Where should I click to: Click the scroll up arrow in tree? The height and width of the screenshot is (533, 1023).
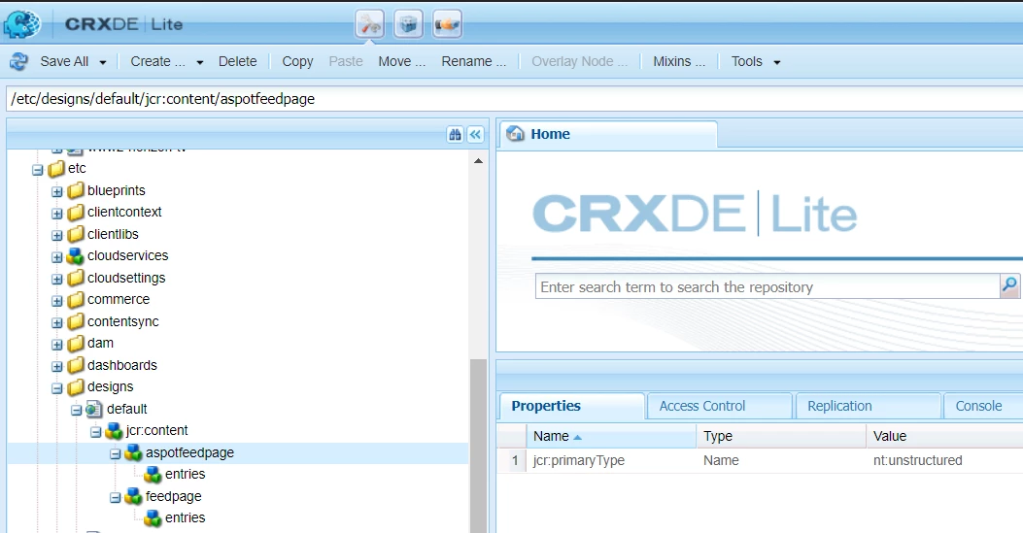point(478,160)
